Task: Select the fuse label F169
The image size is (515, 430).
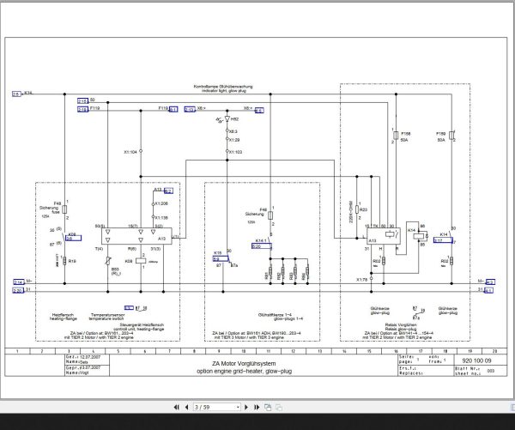Action: 441,134
